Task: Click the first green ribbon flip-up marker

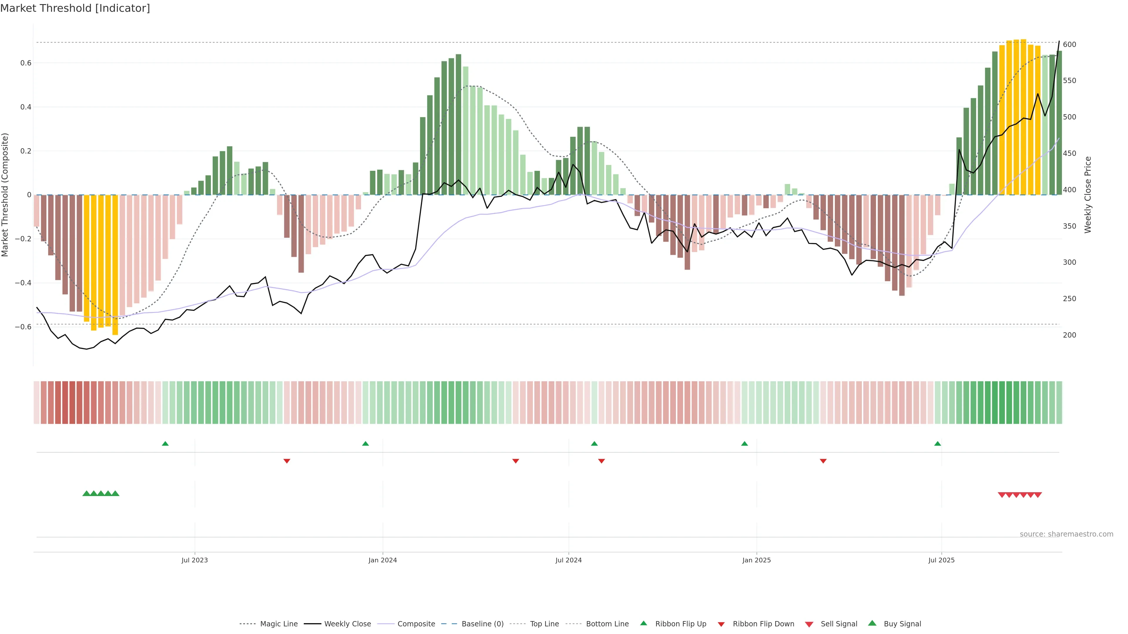Action: coord(165,444)
